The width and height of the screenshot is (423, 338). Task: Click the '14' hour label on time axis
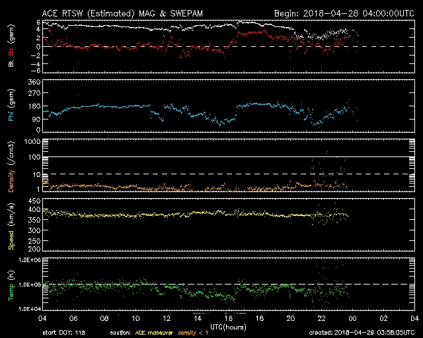(198, 318)
